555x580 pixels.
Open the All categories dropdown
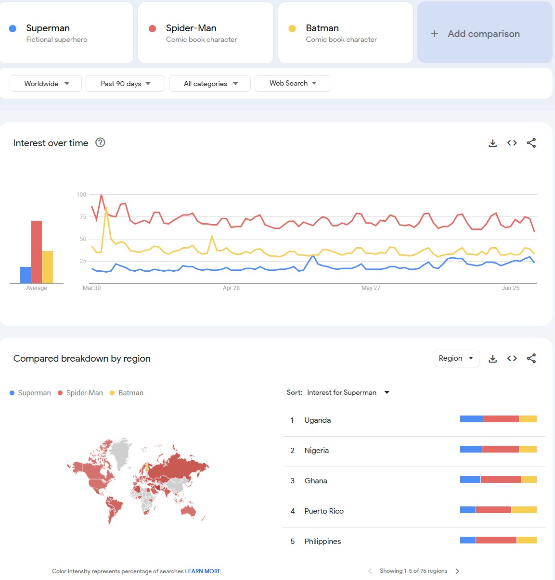(210, 83)
